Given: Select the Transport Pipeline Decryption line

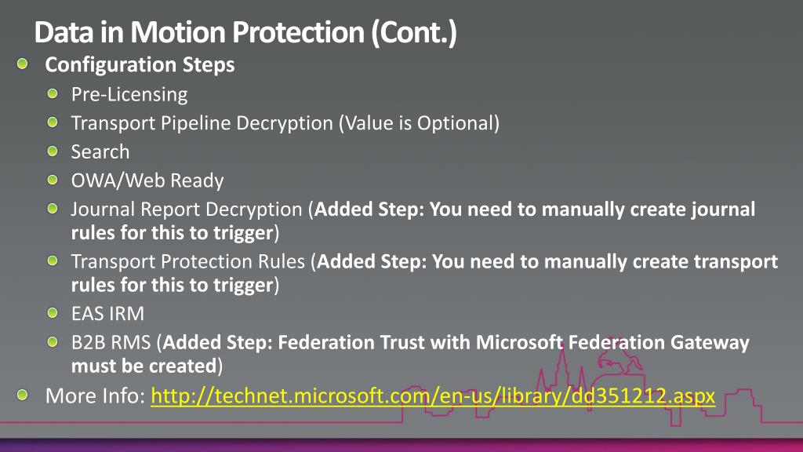Looking at the screenshot, I should pyautogui.click(x=285, y=123).
